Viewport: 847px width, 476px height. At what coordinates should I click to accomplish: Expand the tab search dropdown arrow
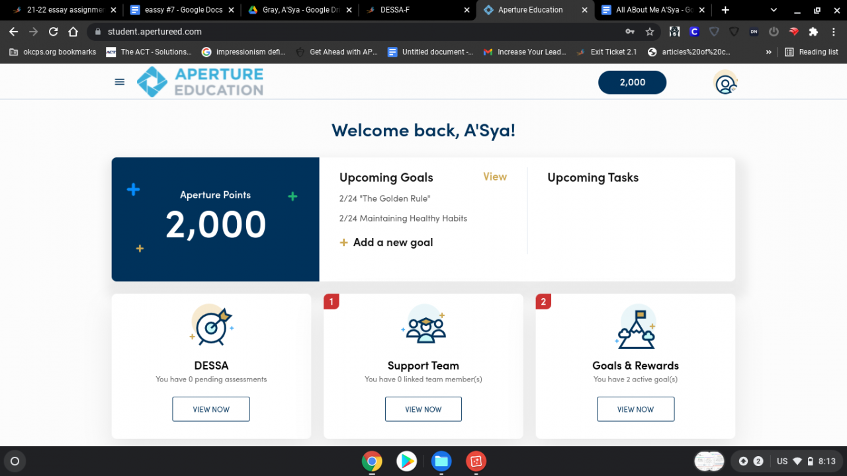(x=774, y=10)
